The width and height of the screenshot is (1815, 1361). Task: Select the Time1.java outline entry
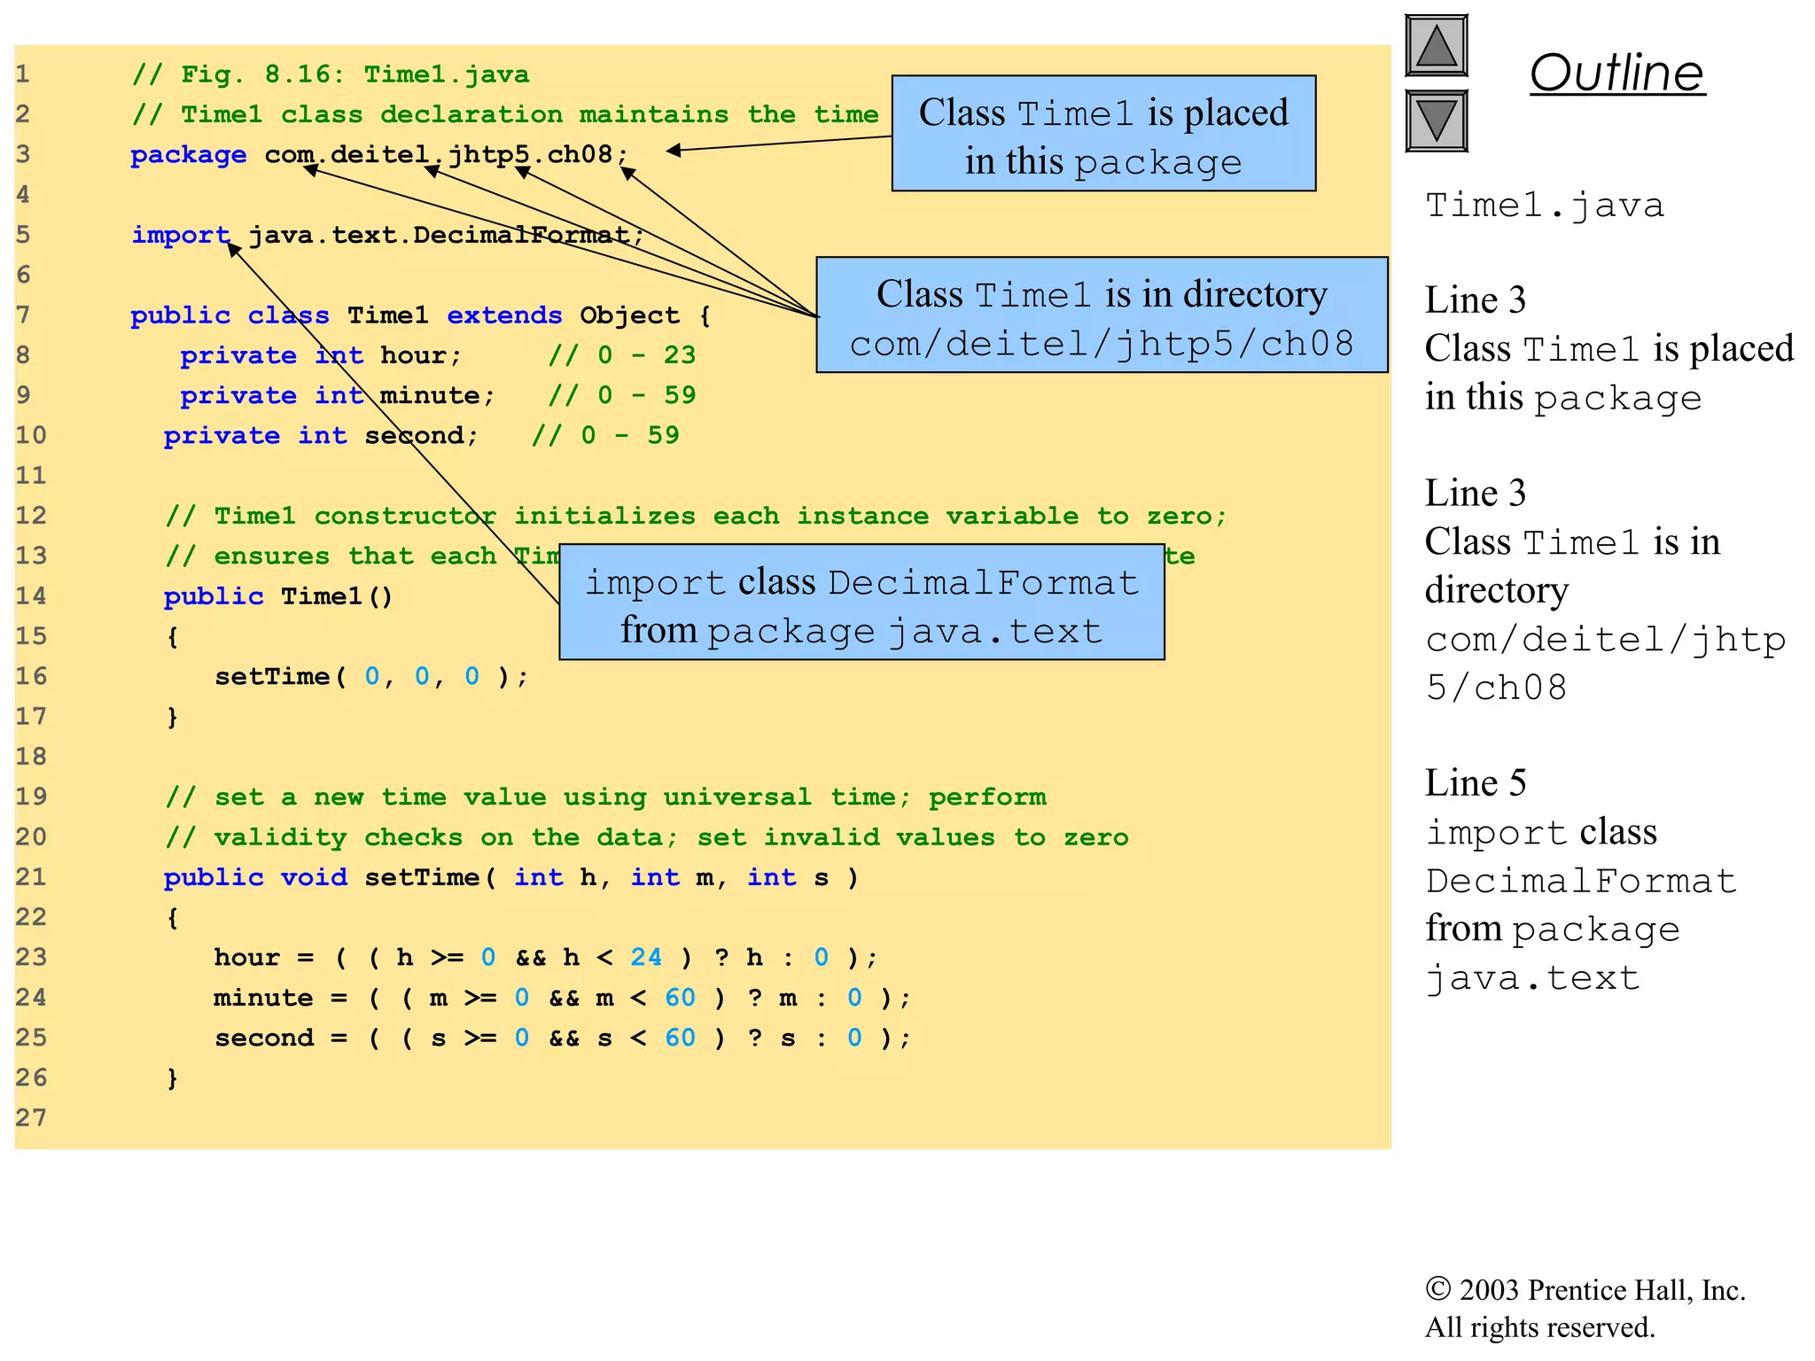point(1545,205)
